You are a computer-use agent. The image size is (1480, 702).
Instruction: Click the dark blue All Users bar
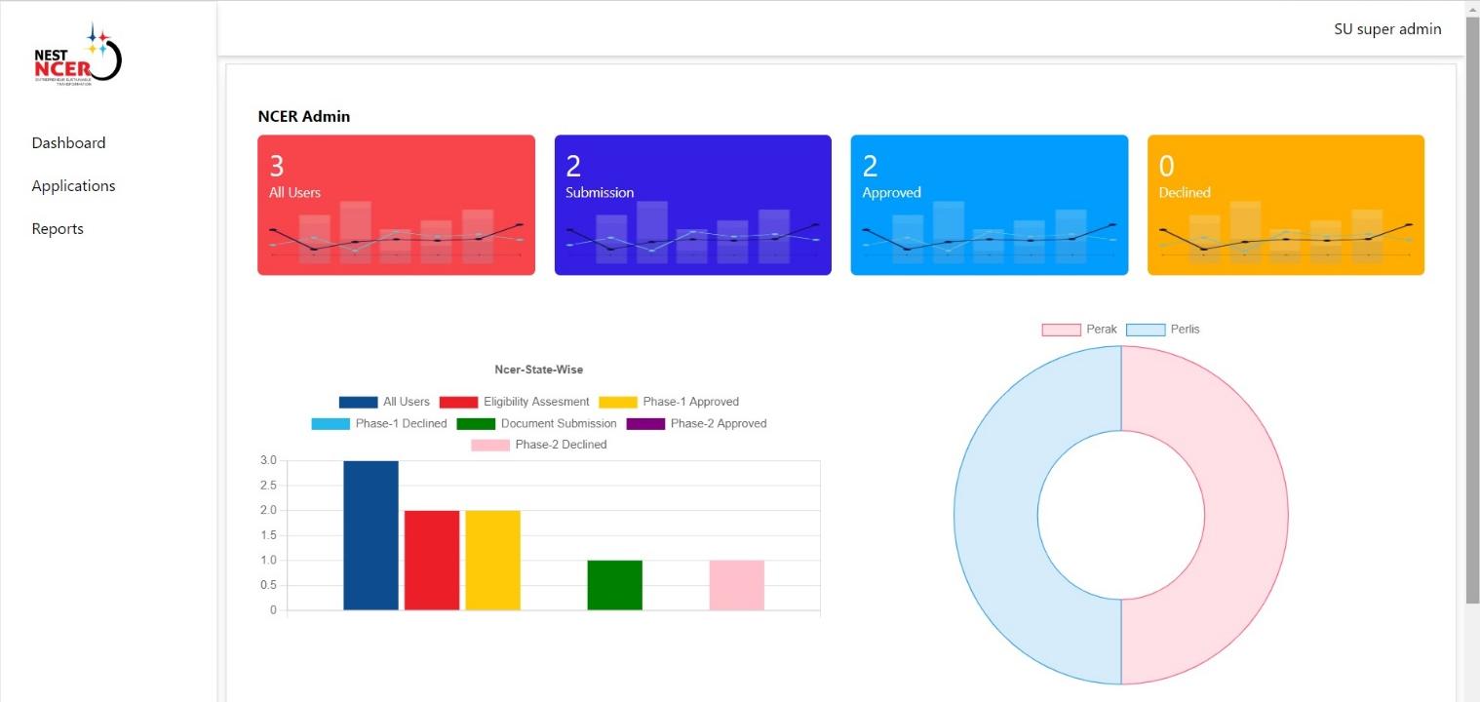point(370,535)
